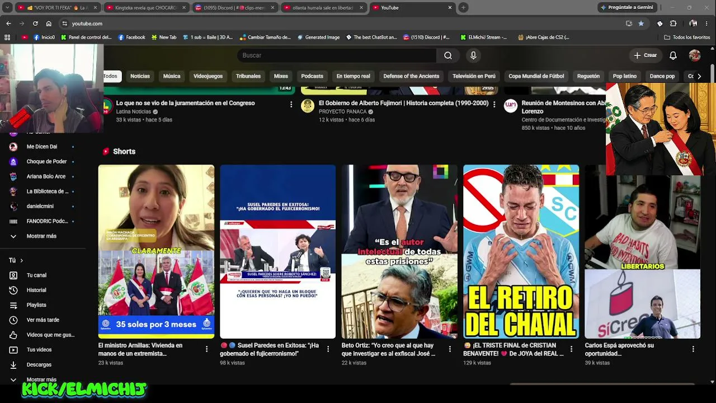The image size is (716, 403).
Task: Select the En tiempo real filter chip
Action: 353,76
